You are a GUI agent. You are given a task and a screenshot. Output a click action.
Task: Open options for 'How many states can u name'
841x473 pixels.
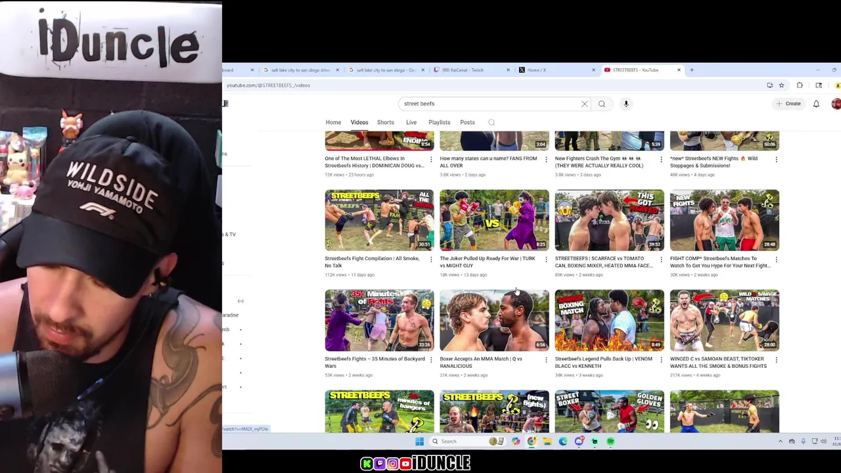[x=546, y=159]
